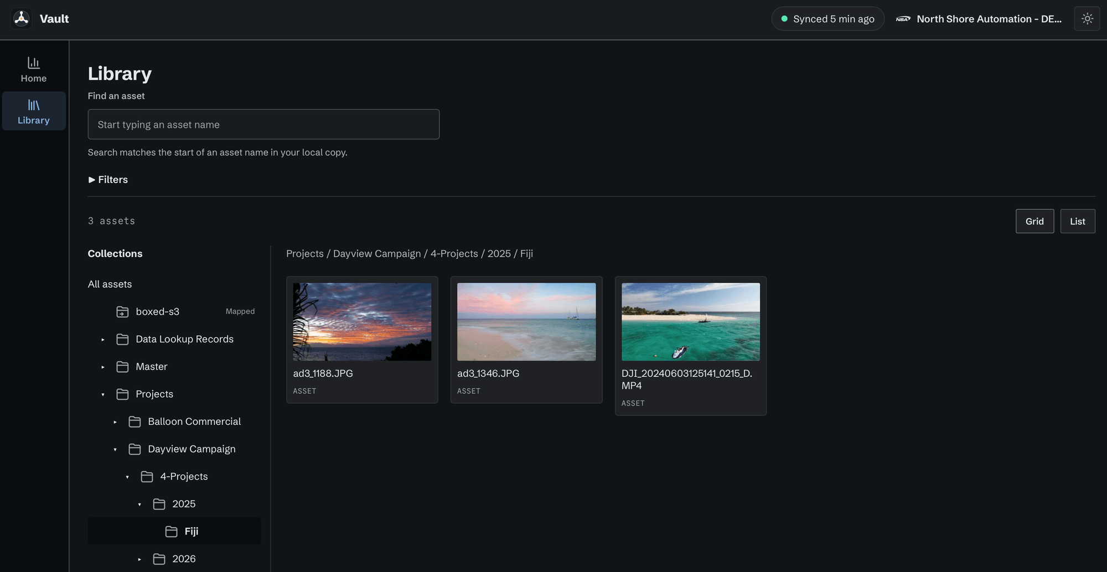Expand the Data Lookup Records tree arrow

pos(103,340)
